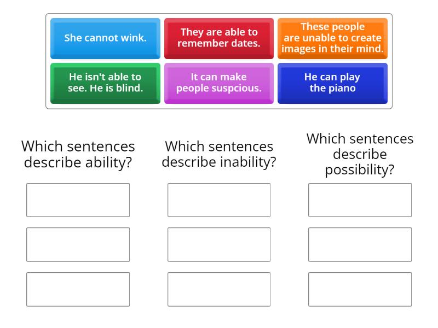The height and width of the screenshot is (328, 438).
Task: Select 'He isn't able to see. He is blind.'
Action: point(105,83)
